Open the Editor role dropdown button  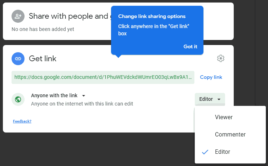coord(210,99)
